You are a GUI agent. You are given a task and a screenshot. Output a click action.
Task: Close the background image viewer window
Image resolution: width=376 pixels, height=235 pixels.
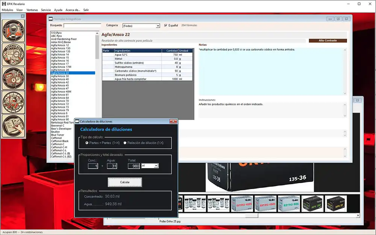coord(357,100)
